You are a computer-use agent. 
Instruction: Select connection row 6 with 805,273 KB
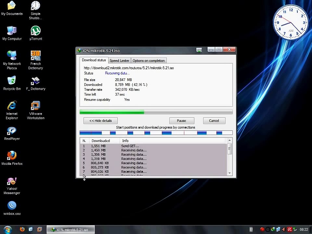[x=154, y=167]
